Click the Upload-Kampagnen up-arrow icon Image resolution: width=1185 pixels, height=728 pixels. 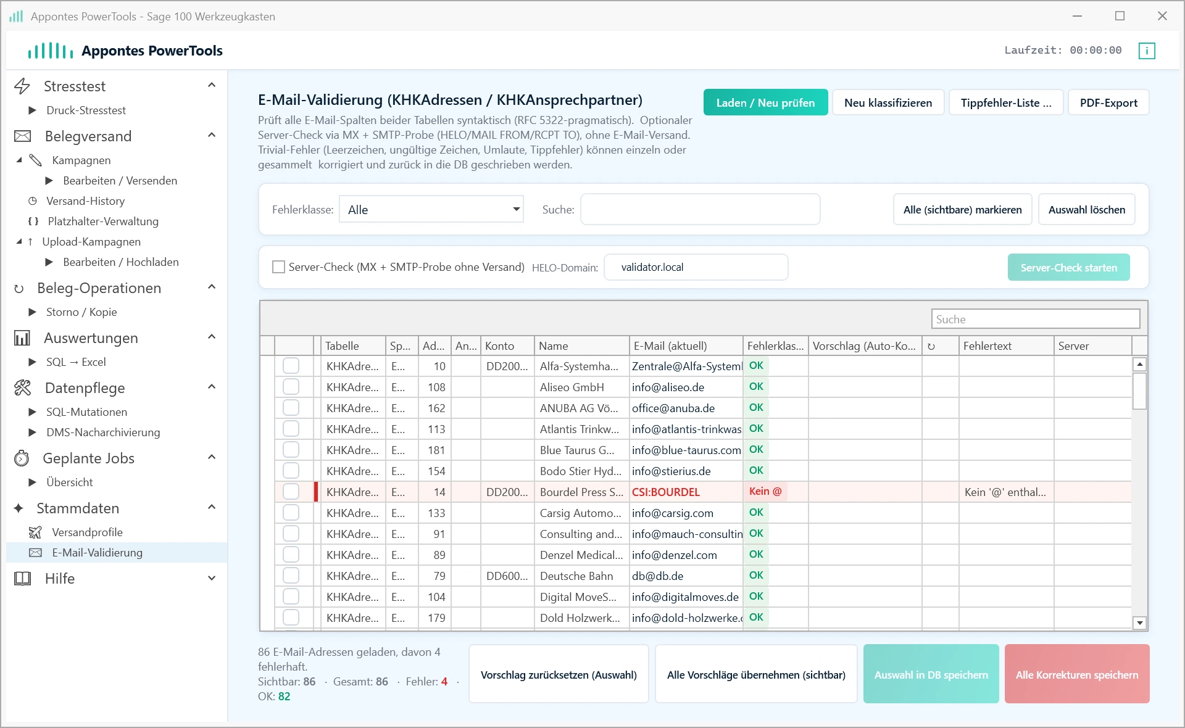pos(30,242)
